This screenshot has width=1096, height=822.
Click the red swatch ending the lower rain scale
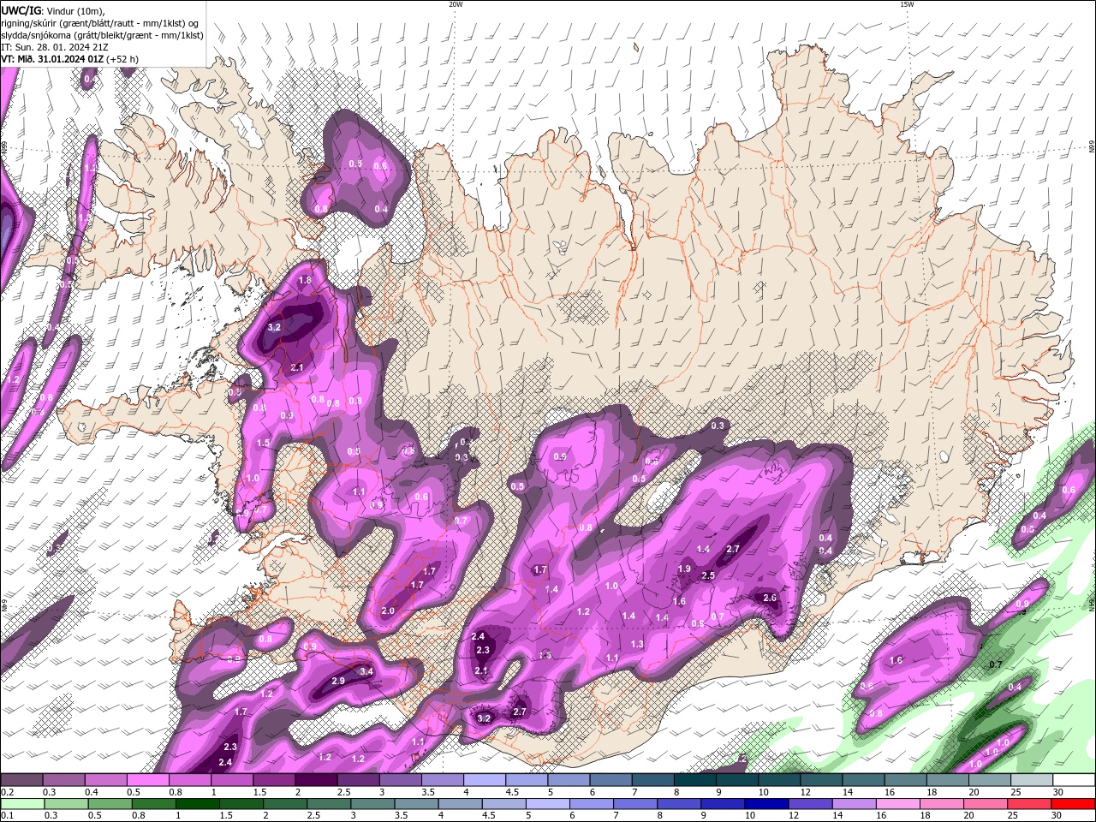click(x=1073, y=804)
